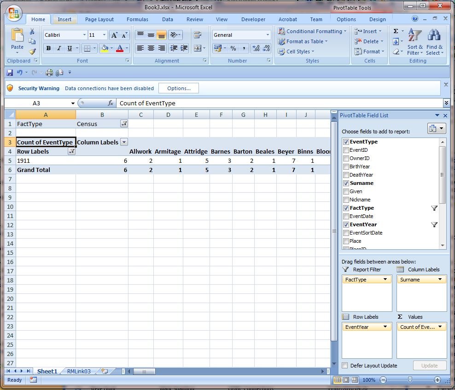Click Align Text Left icon
The width and height of the screenshot is (455, 390).
[140, 48]
